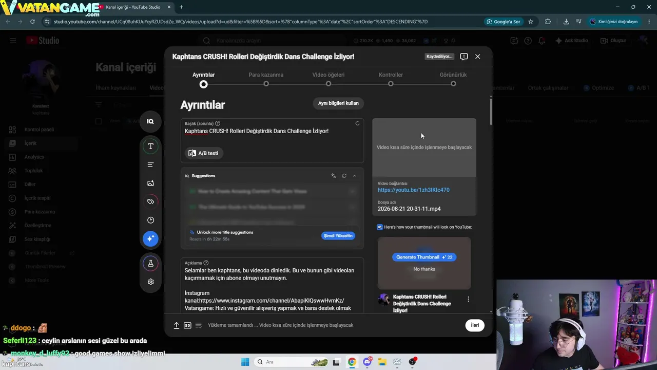Click the checks status icon in footer
The height and width of the screenshot is (370, 657).
(x=199, y=325)
